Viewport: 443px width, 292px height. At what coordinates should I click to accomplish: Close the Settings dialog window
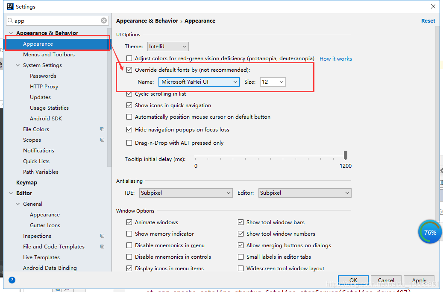point(433,6)
